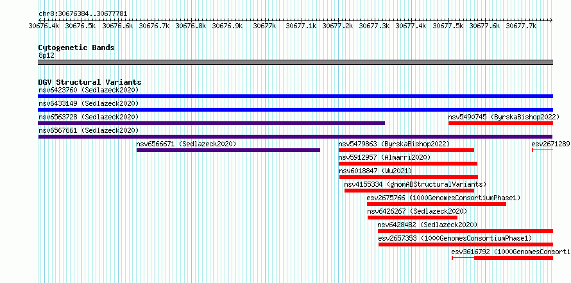Click ruler position 30677.2k
Viewport: 571px width, 283px height.
pos(338,26)
